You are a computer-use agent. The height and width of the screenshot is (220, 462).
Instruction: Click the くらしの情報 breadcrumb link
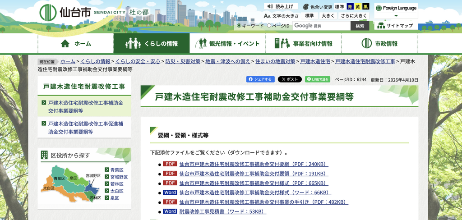pos(96,61)
